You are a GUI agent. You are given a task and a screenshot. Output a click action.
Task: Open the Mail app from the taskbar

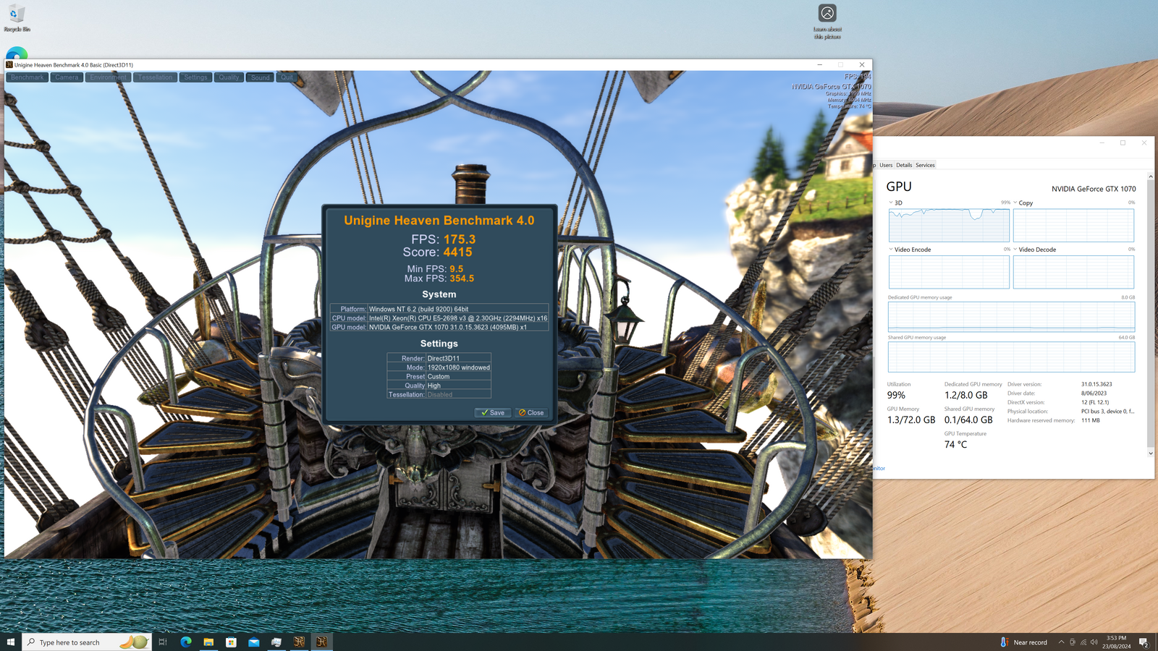(254, 642)
